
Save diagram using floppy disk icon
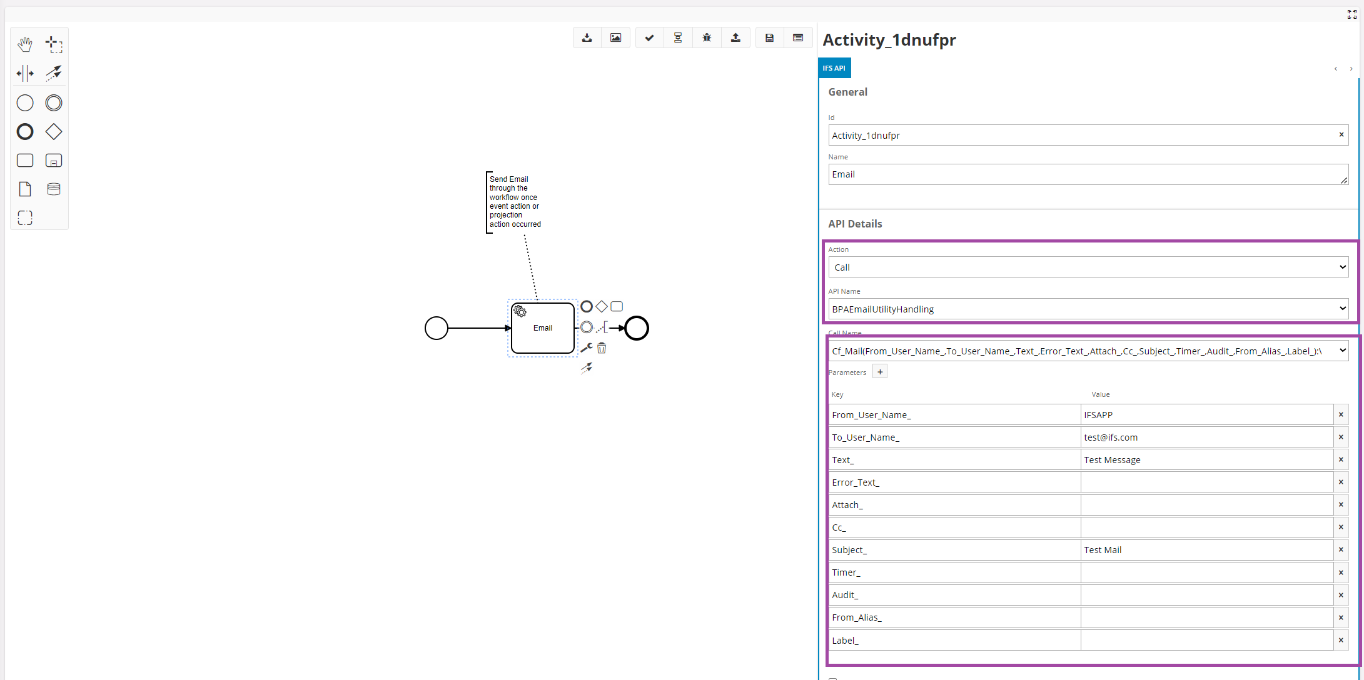point(769,38)
